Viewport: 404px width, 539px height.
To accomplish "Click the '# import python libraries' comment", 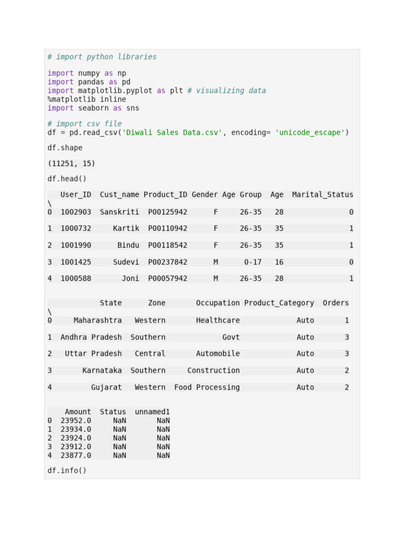I will 102,57.
